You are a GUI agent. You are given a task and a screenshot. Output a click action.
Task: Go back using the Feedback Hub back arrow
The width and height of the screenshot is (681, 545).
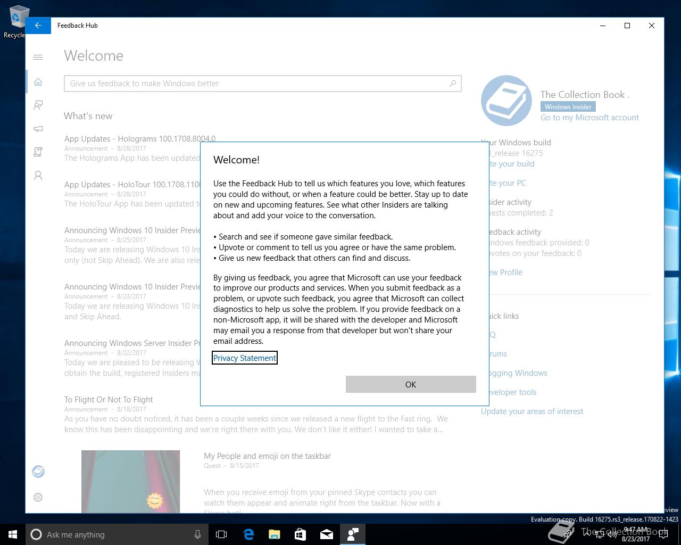38,26
